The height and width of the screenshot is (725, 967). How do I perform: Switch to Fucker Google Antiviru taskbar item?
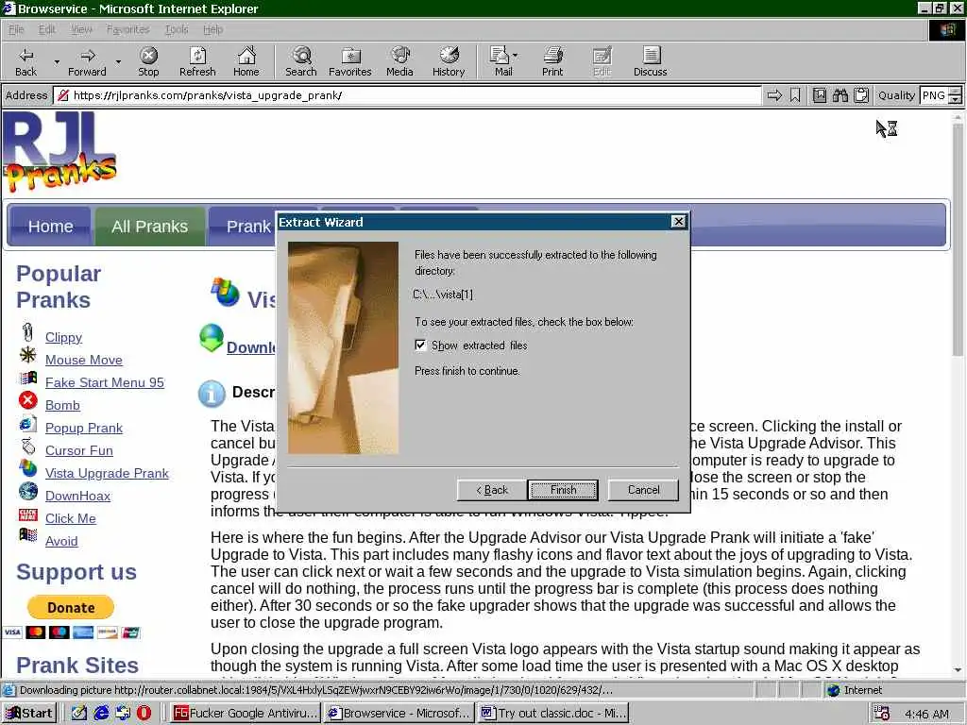click(x=245, y=713)
